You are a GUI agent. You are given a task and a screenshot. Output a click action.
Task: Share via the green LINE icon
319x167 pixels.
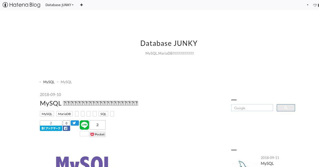84,125
